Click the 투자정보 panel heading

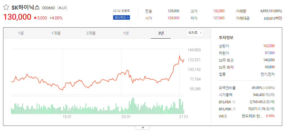(226, 38)
